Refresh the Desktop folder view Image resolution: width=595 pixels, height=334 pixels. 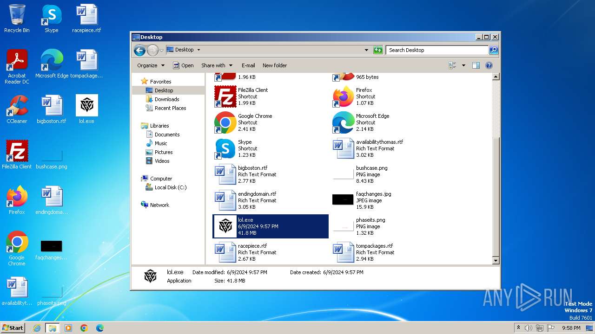coord(378,50)
